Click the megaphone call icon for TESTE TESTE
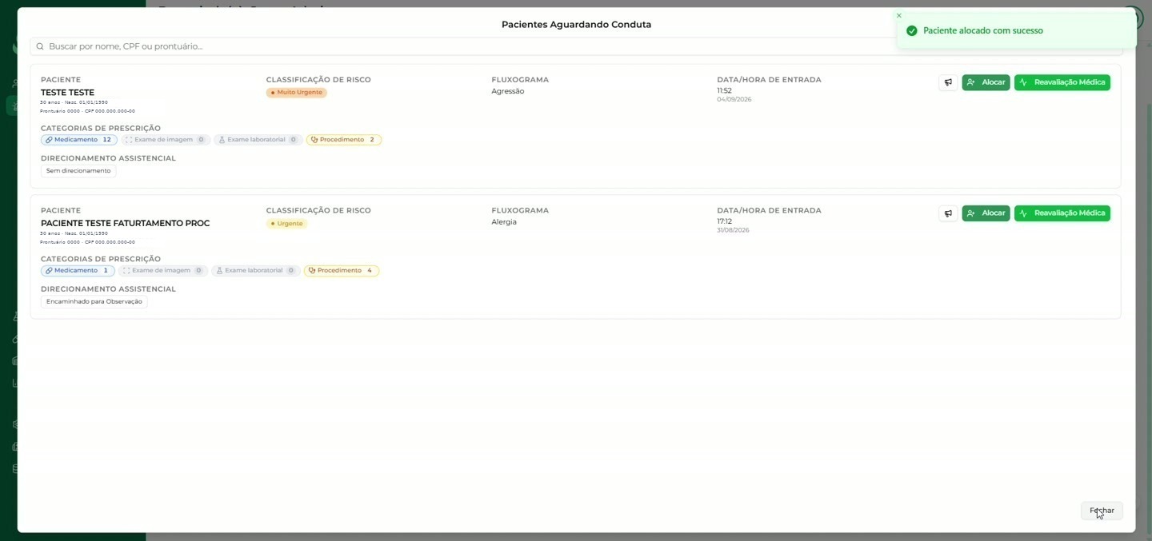Image resolution: width=1152 pixels, height=541 pixels. pos(948,82)
